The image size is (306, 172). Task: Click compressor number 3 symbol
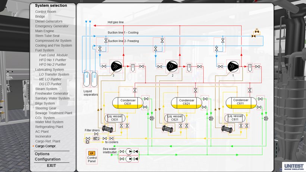[x=114, y=66]
